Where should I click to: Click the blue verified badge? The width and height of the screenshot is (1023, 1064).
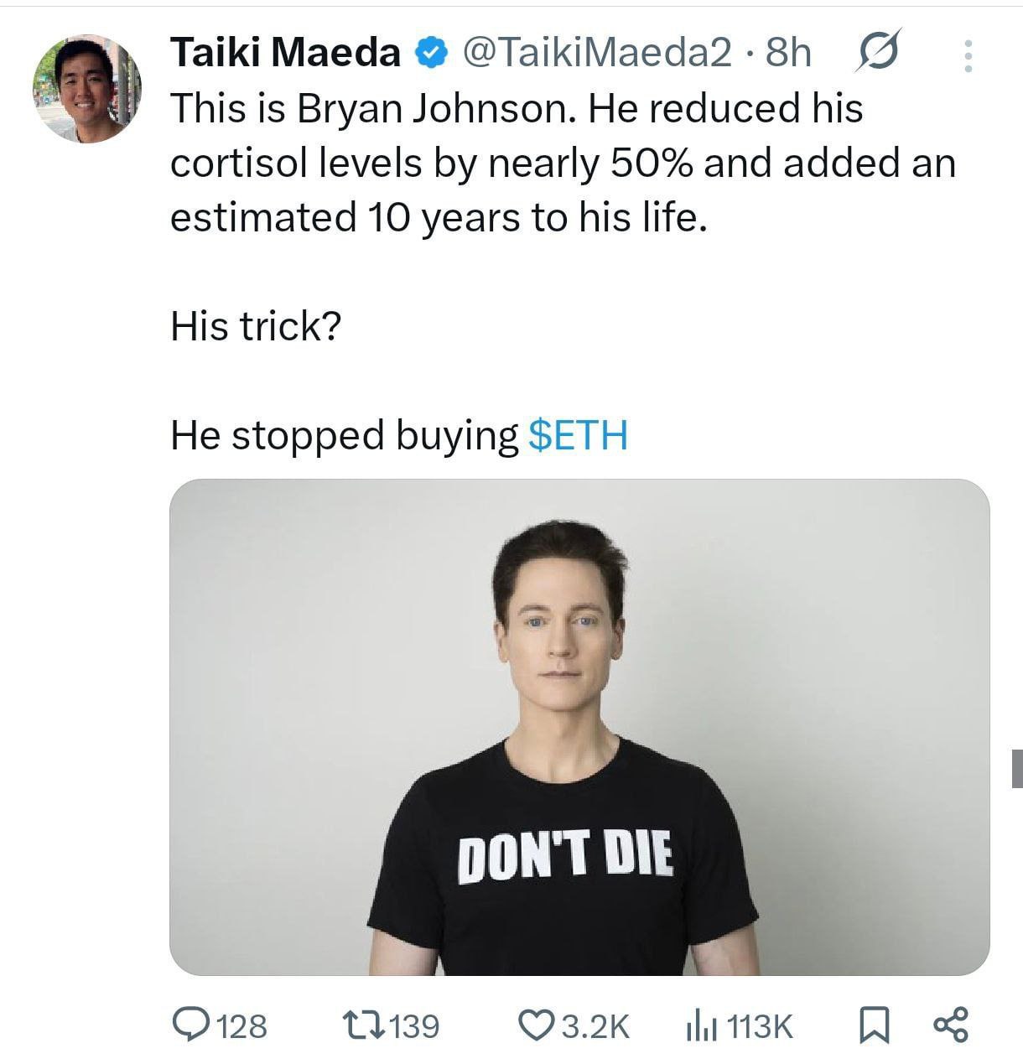coord(430,54)
